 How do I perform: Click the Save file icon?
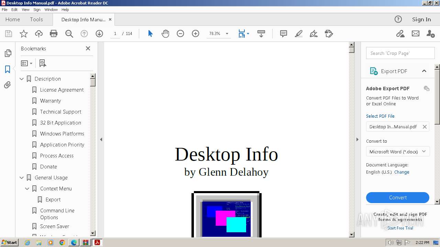9,34
